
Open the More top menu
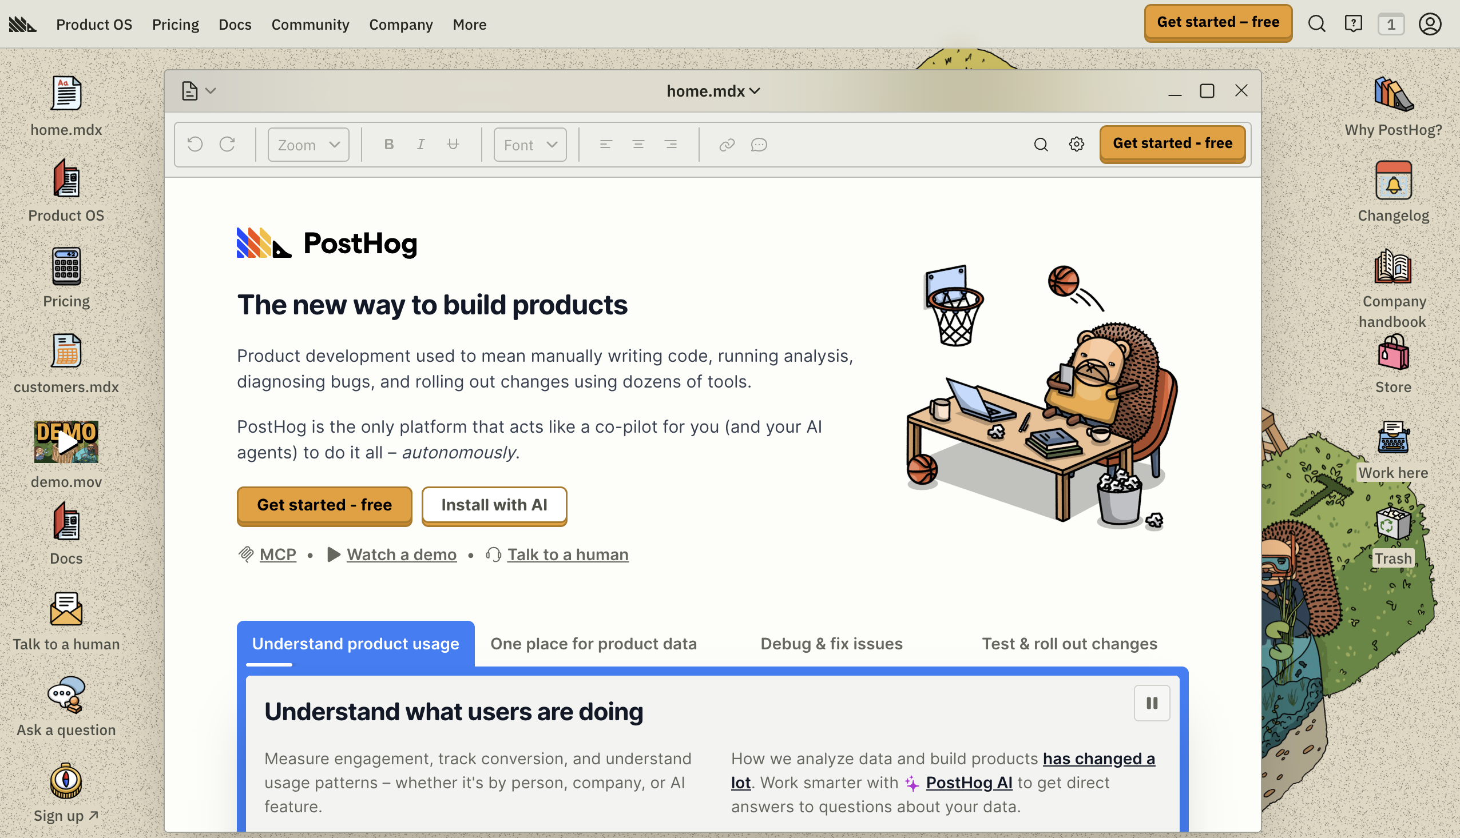pos(469,24)
